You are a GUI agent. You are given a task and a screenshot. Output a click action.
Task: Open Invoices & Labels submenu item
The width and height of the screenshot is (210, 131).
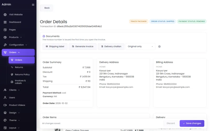click(x=22, y=82)
